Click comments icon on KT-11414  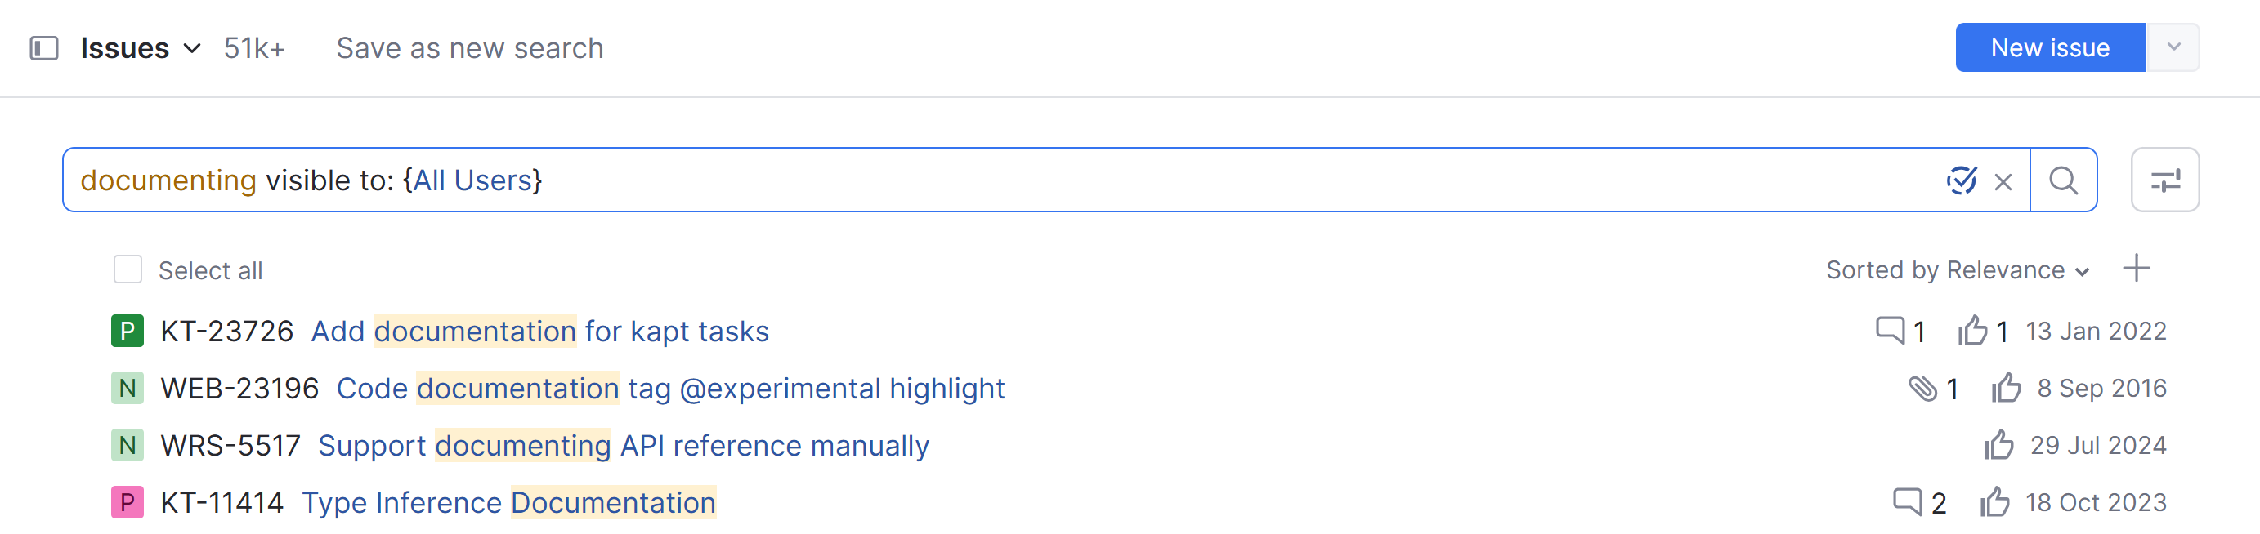click(1906, 502)
